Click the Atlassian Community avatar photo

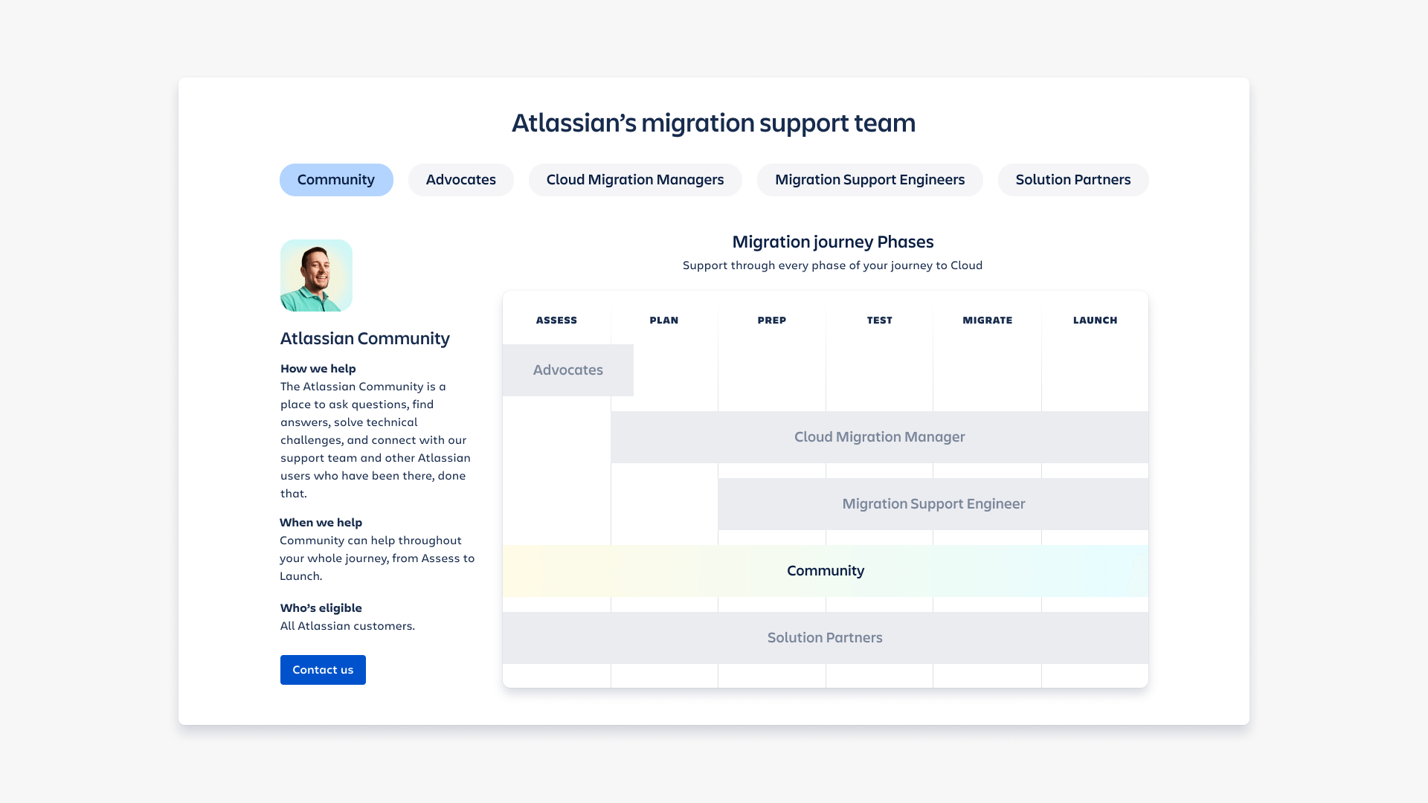pos(316,275)
